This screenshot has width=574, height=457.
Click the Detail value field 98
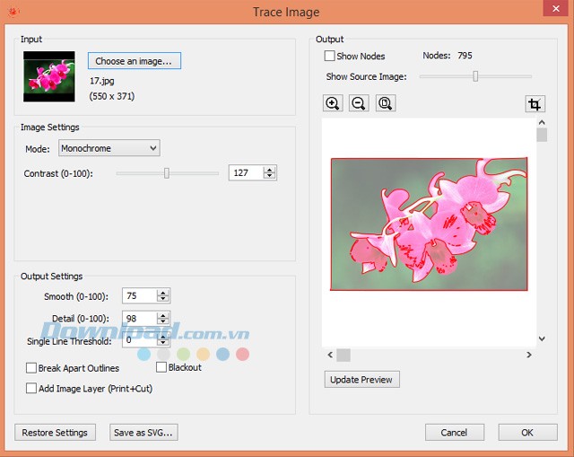(140, 318)
